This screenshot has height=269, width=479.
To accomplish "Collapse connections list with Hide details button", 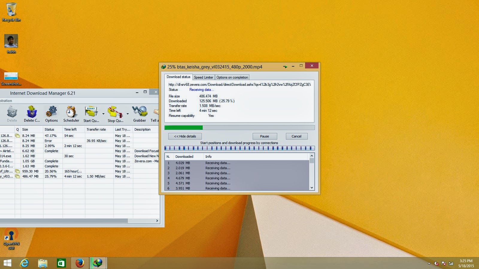I will coord(185,136).
